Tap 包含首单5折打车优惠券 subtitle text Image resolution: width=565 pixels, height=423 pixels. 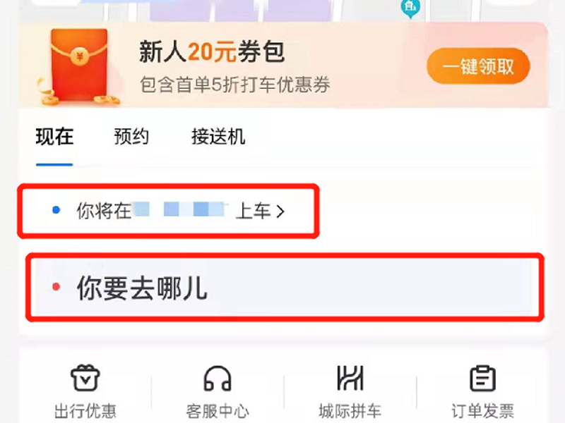pyautogui.click(x=234, y=85)
